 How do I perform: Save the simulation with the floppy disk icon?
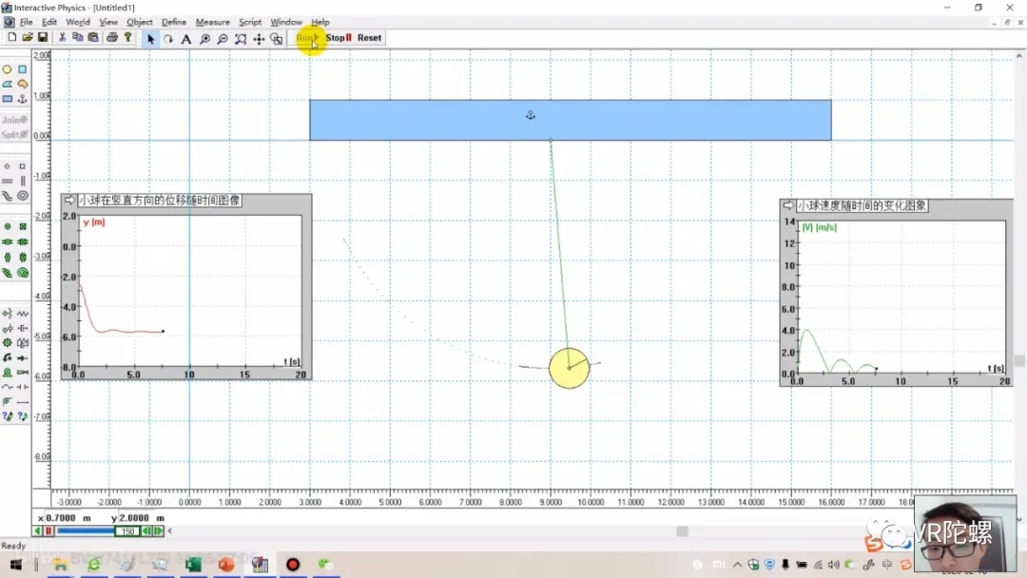[43, 38]
